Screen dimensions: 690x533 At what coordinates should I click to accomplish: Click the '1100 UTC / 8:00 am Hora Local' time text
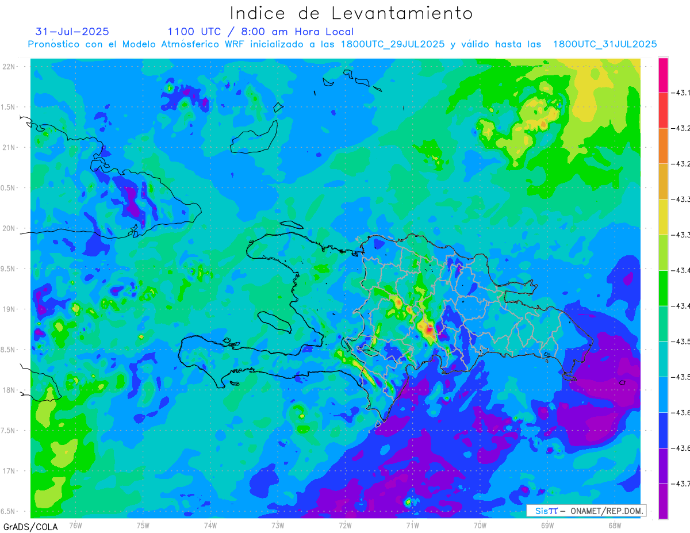click(260, 32)
